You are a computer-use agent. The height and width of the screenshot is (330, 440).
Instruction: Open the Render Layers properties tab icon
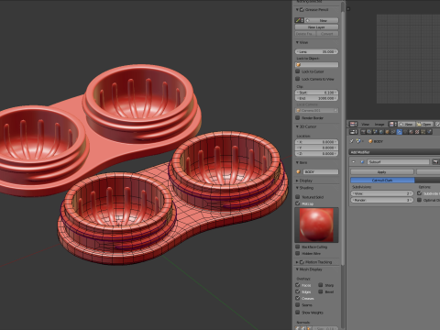(369, 132)
